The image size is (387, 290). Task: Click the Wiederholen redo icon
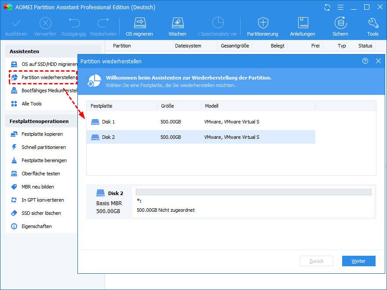pyautogui.click(x=103, y=23)
